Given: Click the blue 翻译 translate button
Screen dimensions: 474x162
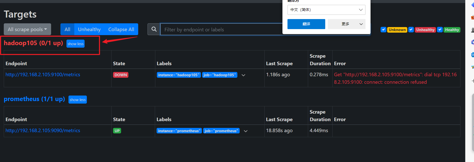Looking at the screenshot, I should [306, 24].
